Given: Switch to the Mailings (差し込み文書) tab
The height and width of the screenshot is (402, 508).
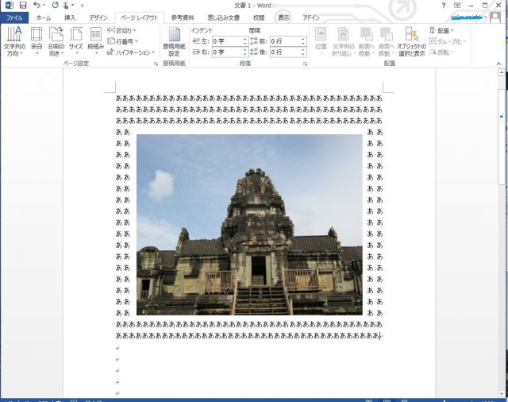Looking at the screenshot, I should [x=224, y=17].
